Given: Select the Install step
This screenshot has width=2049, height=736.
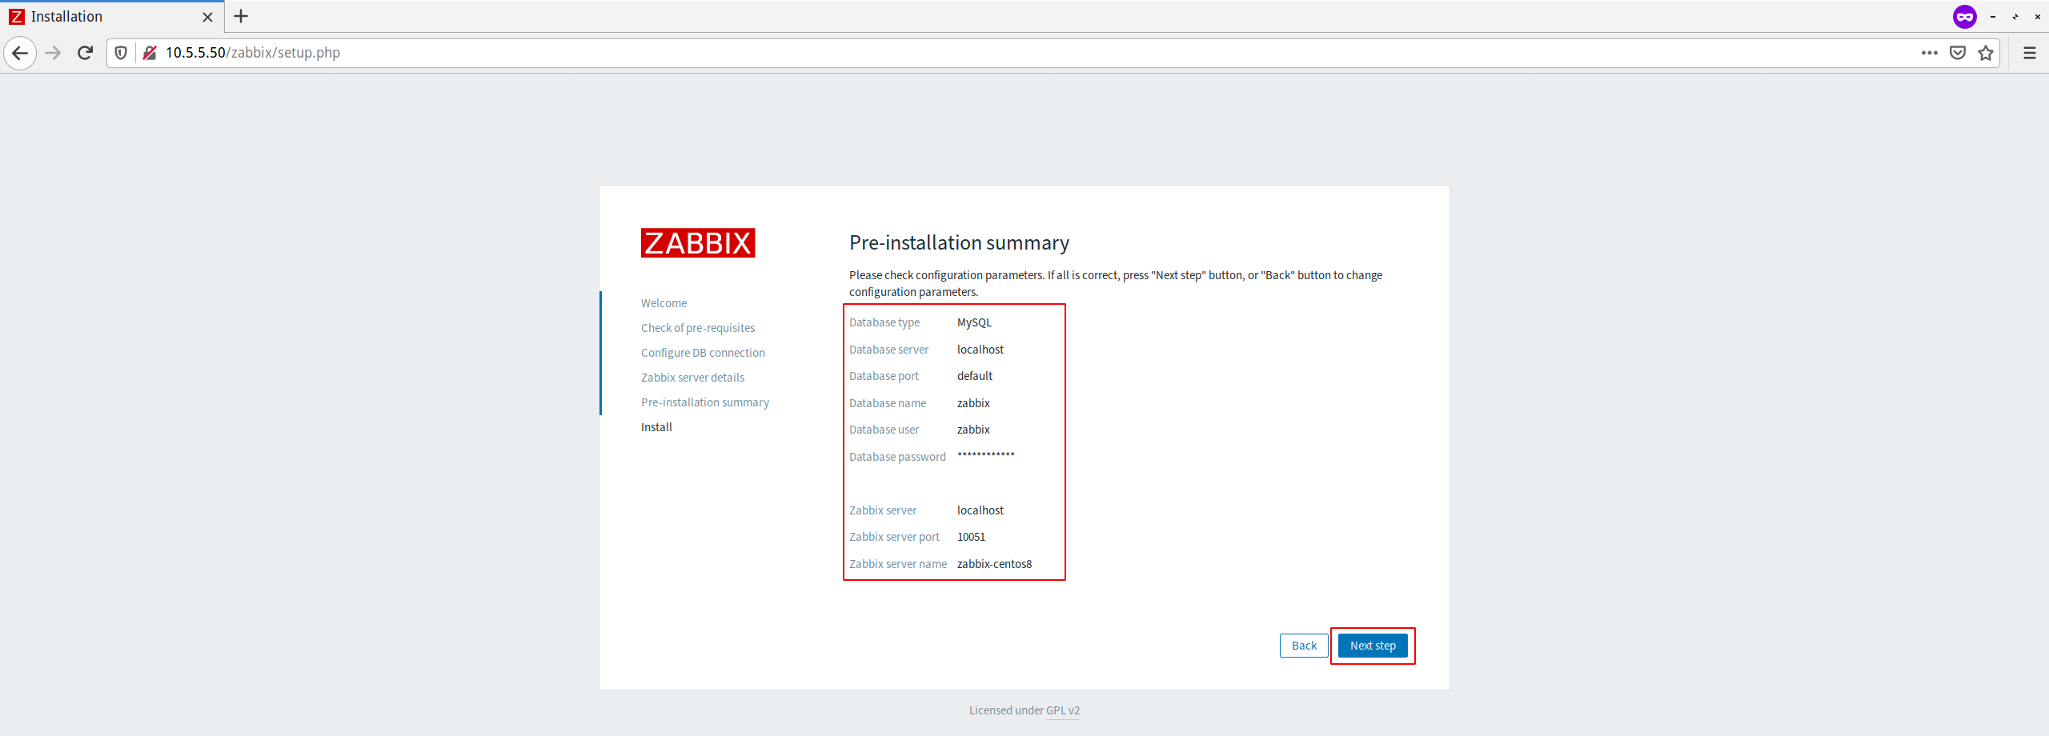Looking at the screenshot, I should (x=656, y=427).
